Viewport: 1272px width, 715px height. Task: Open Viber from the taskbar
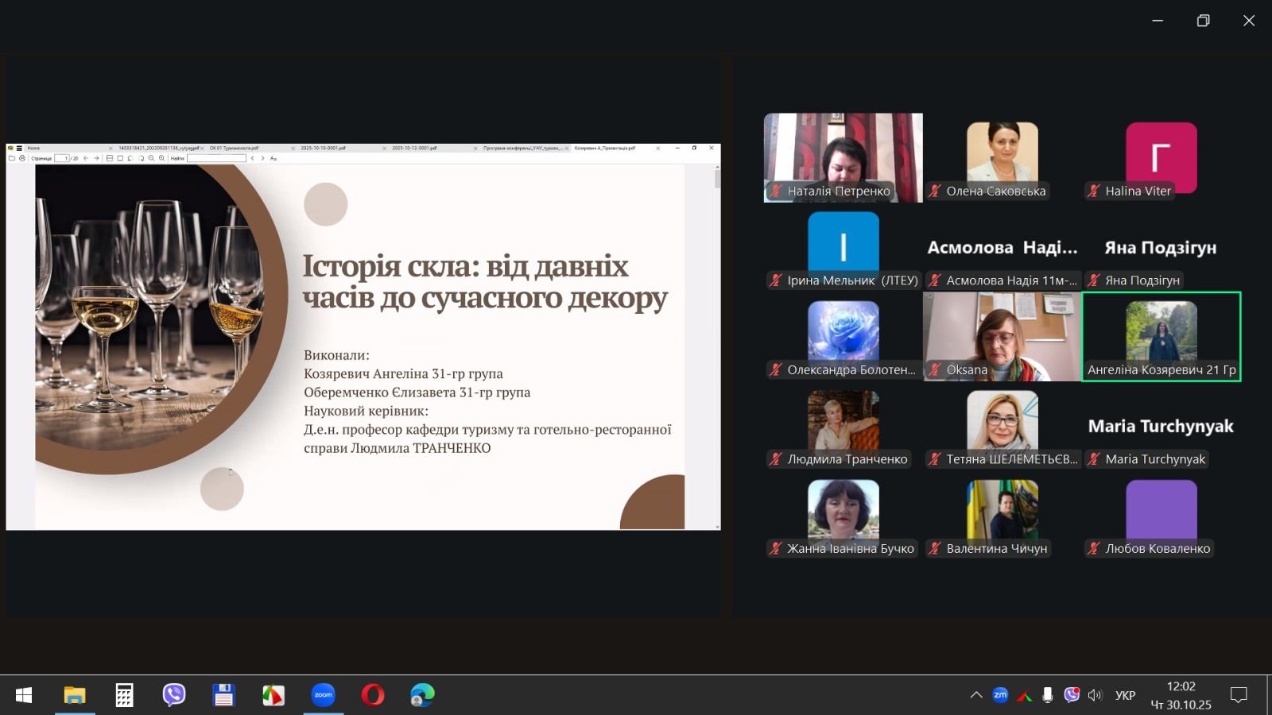(x=173, y=695)
